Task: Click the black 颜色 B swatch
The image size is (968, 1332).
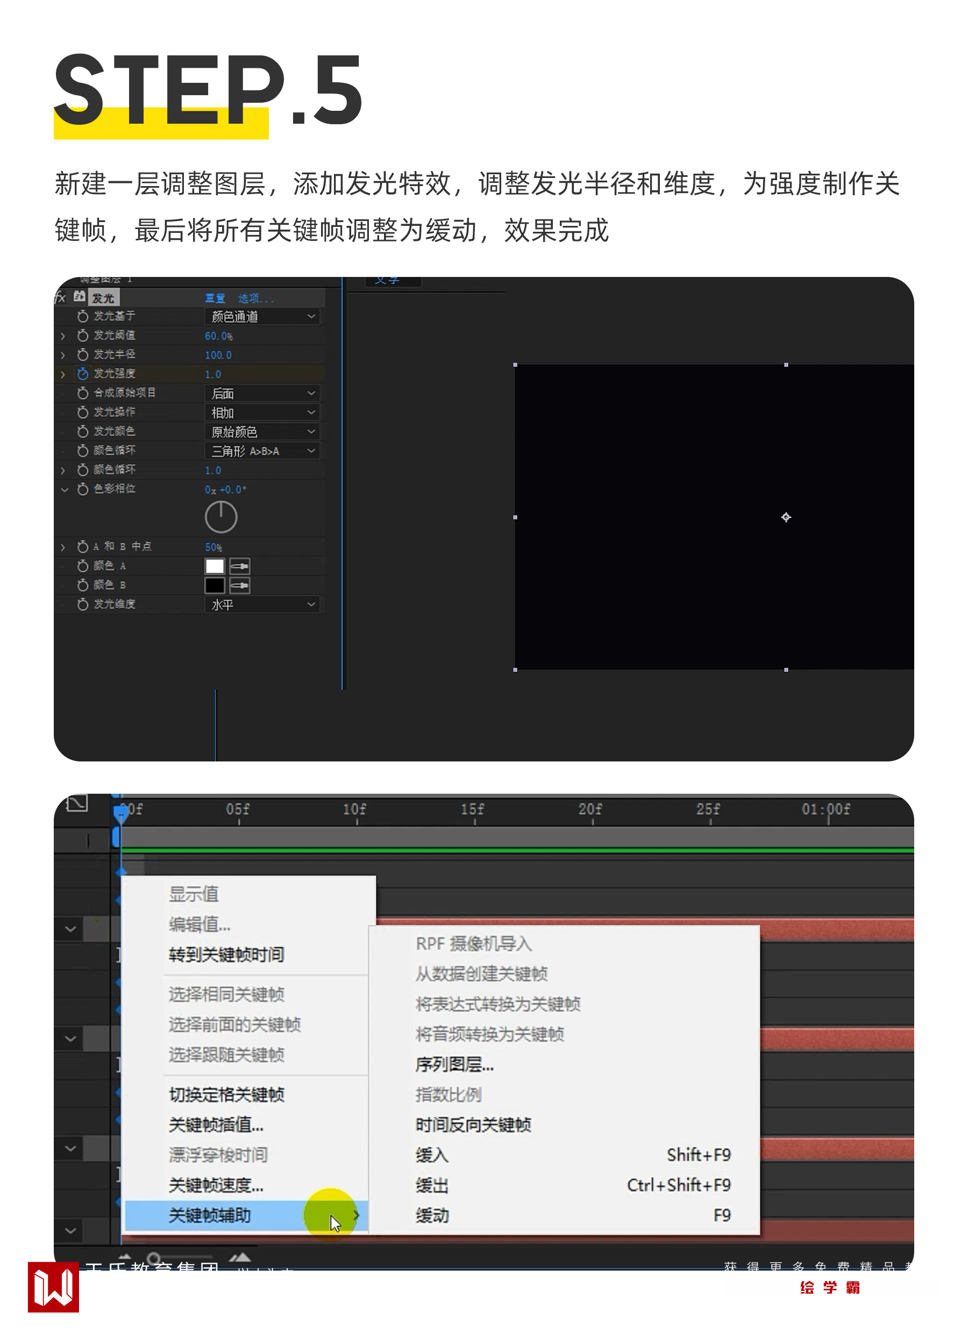Action: point(215,586)
